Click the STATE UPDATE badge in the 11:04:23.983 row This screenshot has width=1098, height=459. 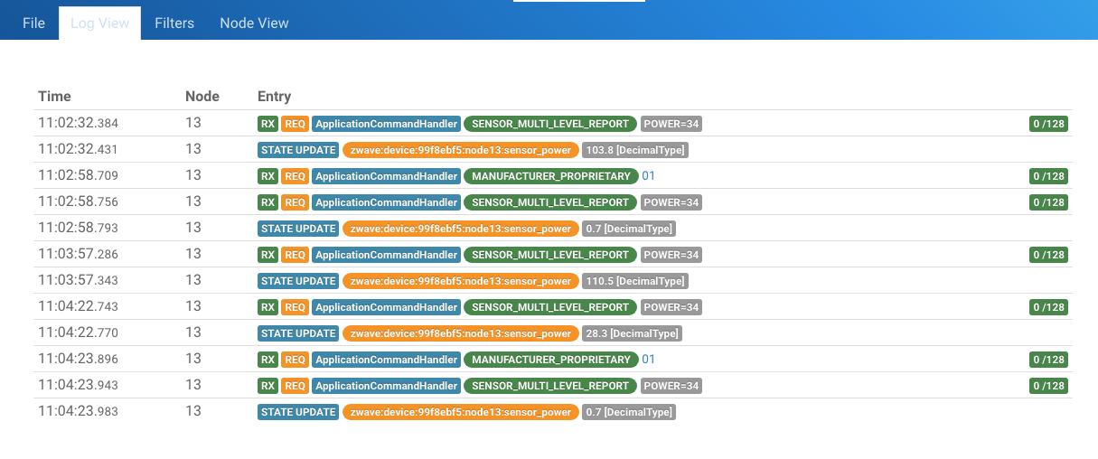(x=298, y=412)
